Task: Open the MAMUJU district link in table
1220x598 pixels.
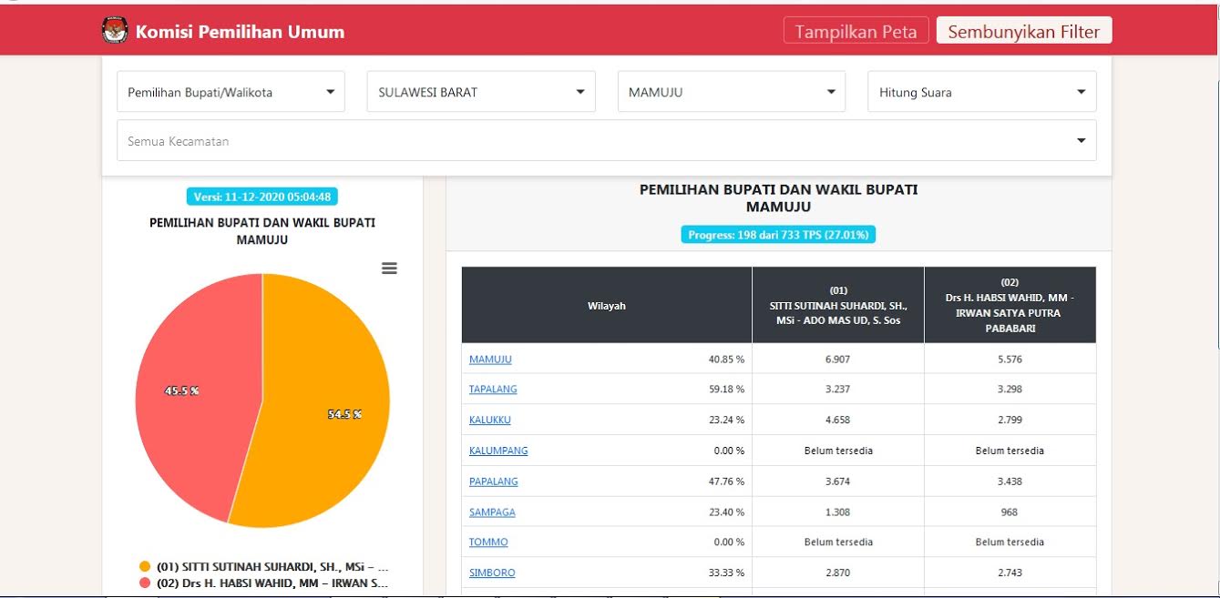Action: 490,360
